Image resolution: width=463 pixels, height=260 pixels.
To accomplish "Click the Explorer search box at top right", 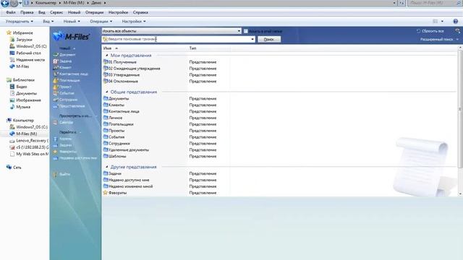I will point(435,3).
